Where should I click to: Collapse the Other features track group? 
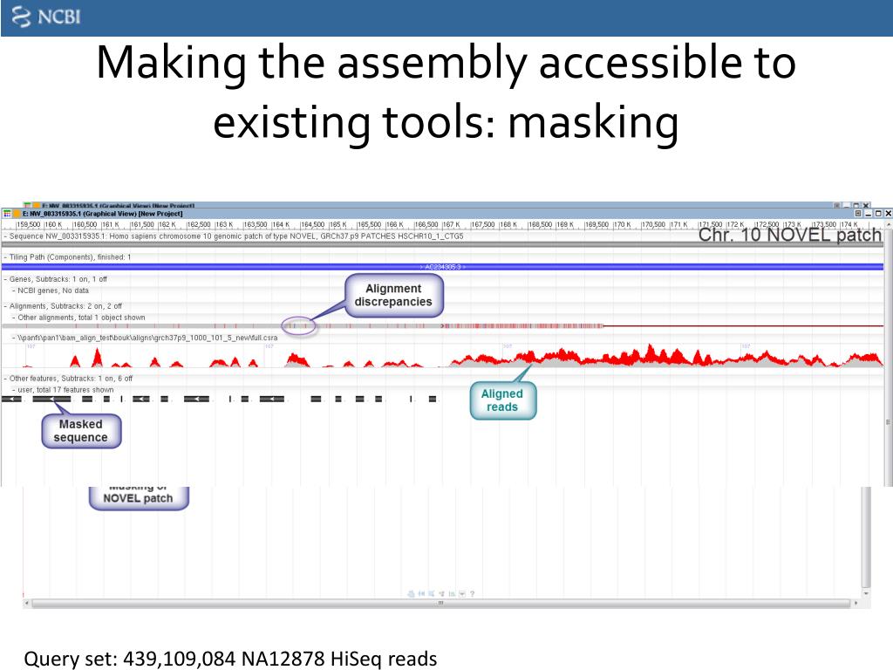click(5, 379)
